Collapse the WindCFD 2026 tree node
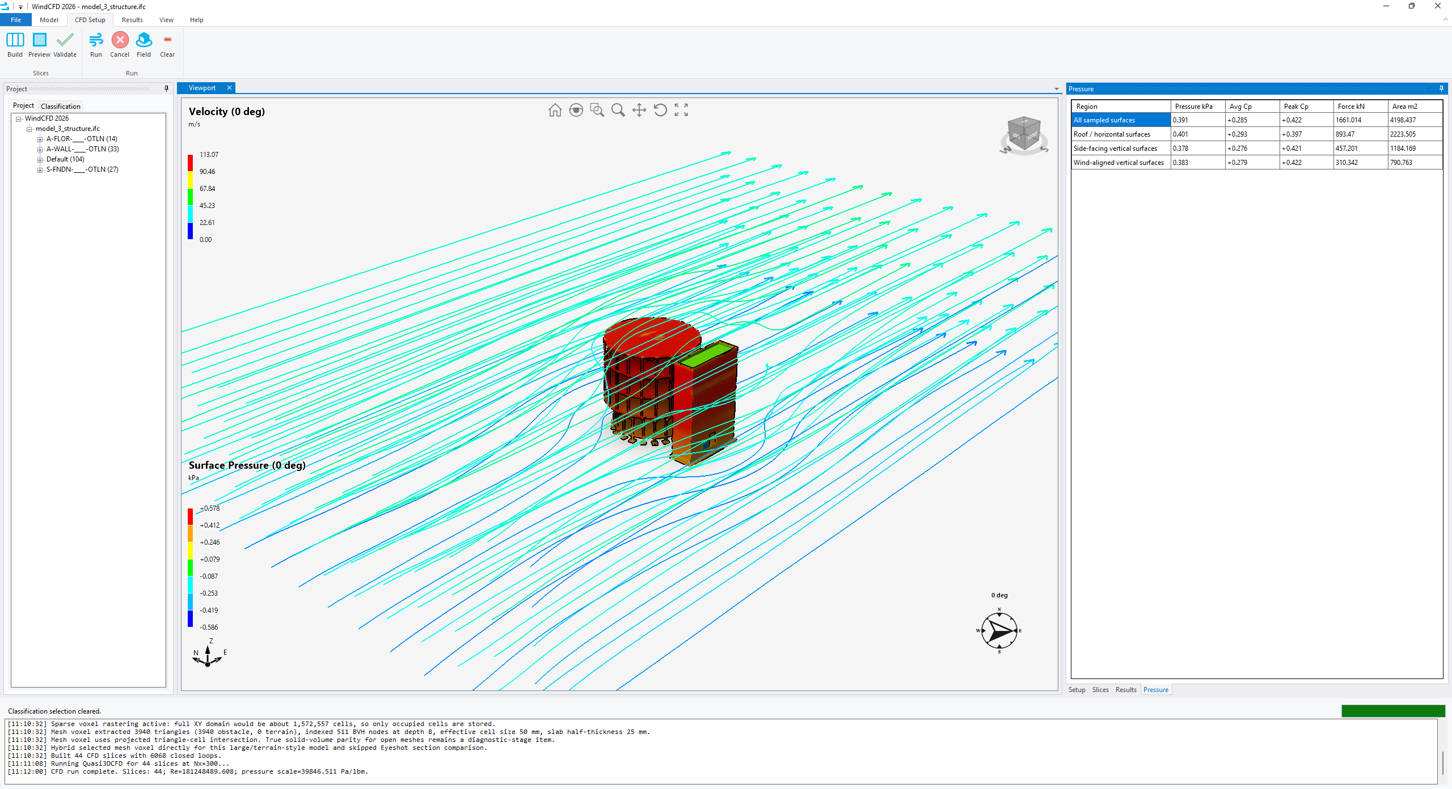Viewport: 1452px width, 789px height. coord(19,118)
